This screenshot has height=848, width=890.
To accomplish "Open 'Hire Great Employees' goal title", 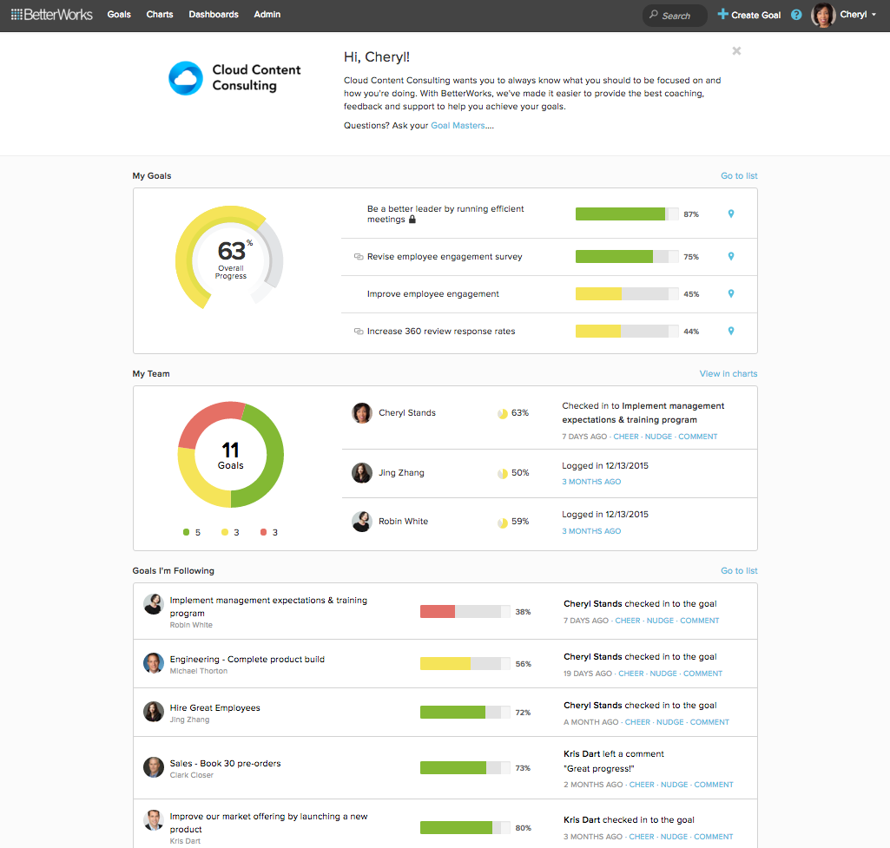I will [x=214, y=708].
